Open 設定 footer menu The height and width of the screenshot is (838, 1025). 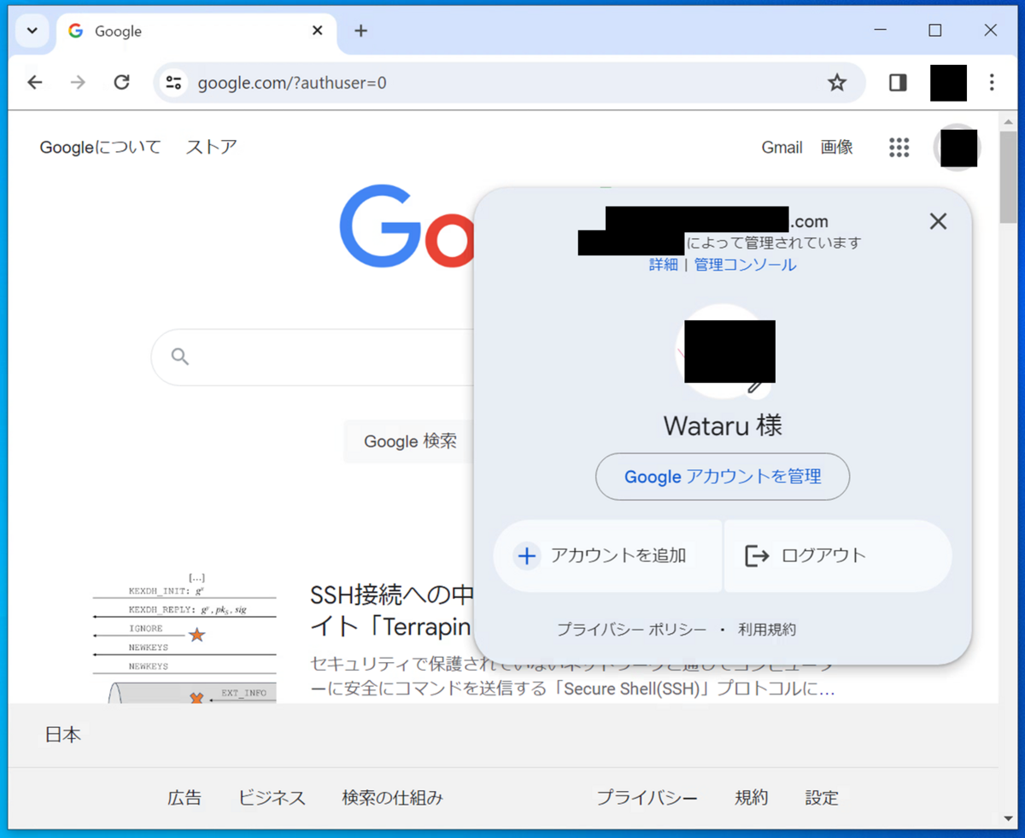(822, 798)
